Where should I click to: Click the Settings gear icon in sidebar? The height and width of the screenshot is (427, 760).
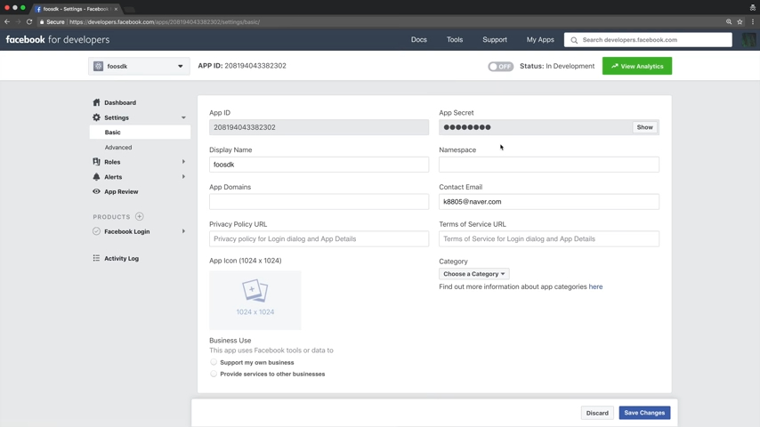click(96, 117)
